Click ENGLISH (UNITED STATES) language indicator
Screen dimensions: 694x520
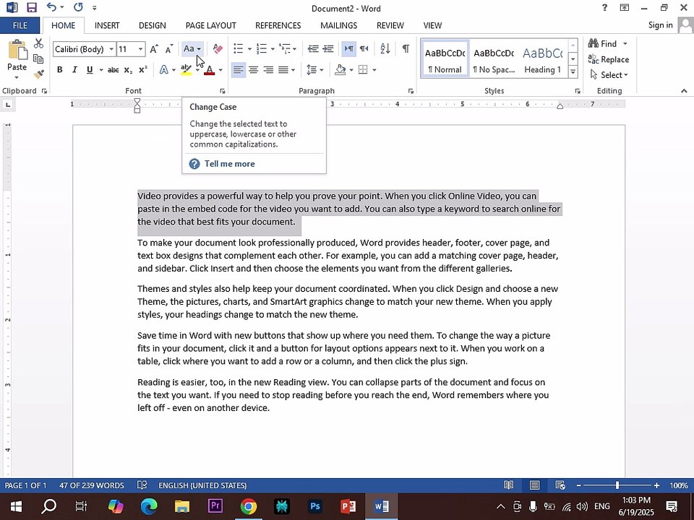[x=202, y=485]
